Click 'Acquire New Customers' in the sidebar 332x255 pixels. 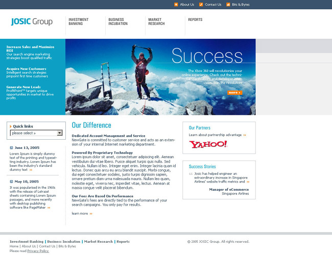[x=26, y=68]
